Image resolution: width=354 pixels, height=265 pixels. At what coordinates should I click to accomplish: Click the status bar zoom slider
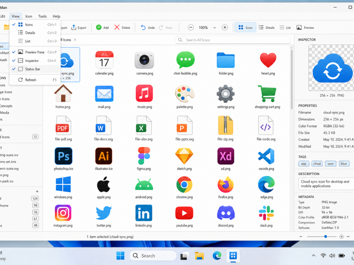click(x=322, y=237)
